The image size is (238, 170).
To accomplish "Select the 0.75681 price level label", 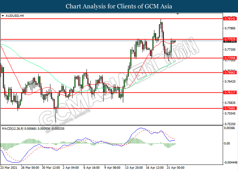I will [x=230, y=108].
